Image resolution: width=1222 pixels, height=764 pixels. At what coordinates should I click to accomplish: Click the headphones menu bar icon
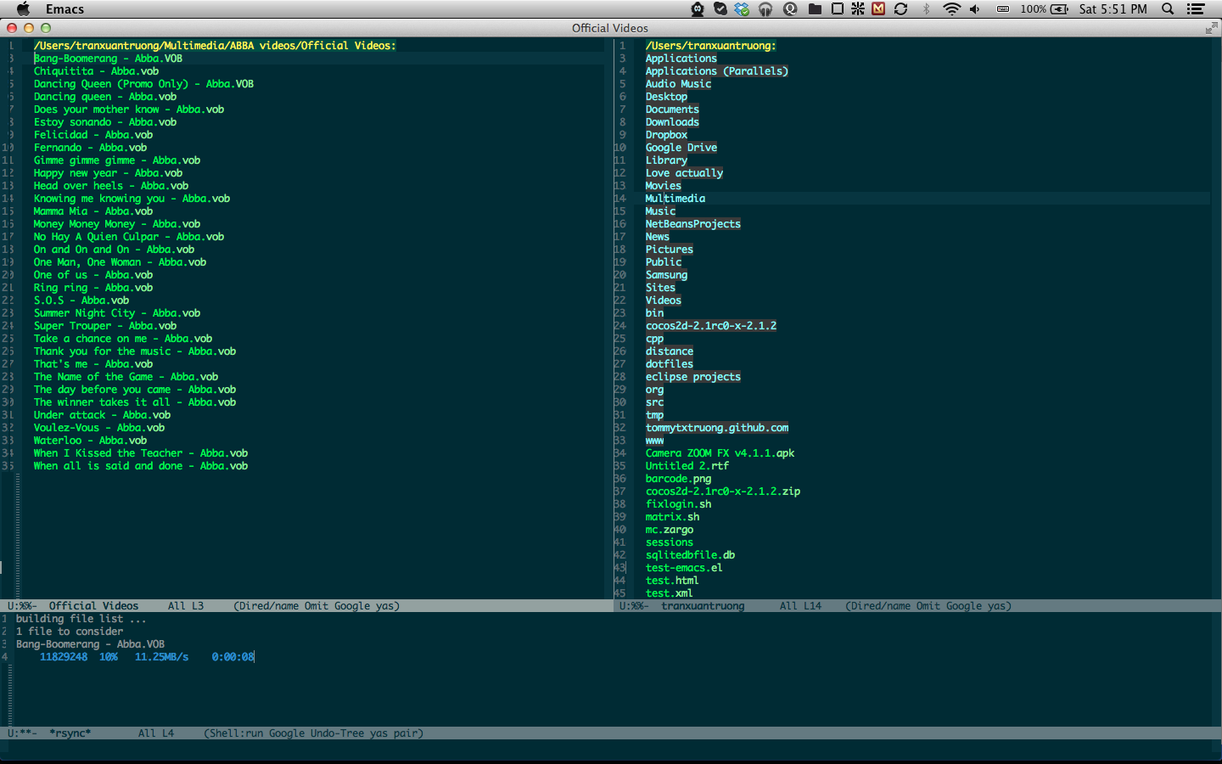point(765,8)
